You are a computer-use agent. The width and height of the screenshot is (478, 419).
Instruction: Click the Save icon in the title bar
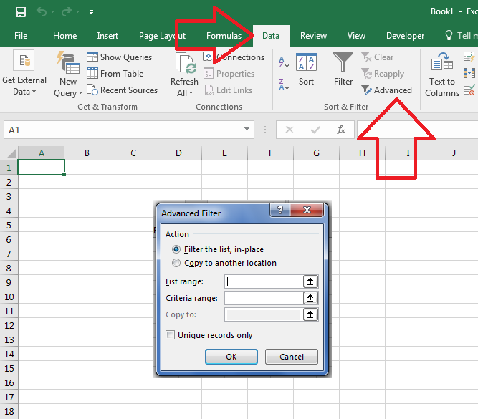pyautogui.click(x=20, y=12)
